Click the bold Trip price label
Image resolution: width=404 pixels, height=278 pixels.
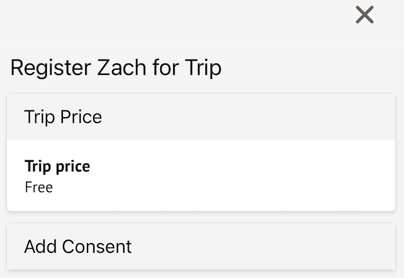(57, 166)
